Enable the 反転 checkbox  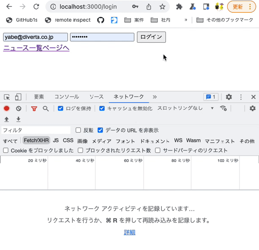coord(78,130)
